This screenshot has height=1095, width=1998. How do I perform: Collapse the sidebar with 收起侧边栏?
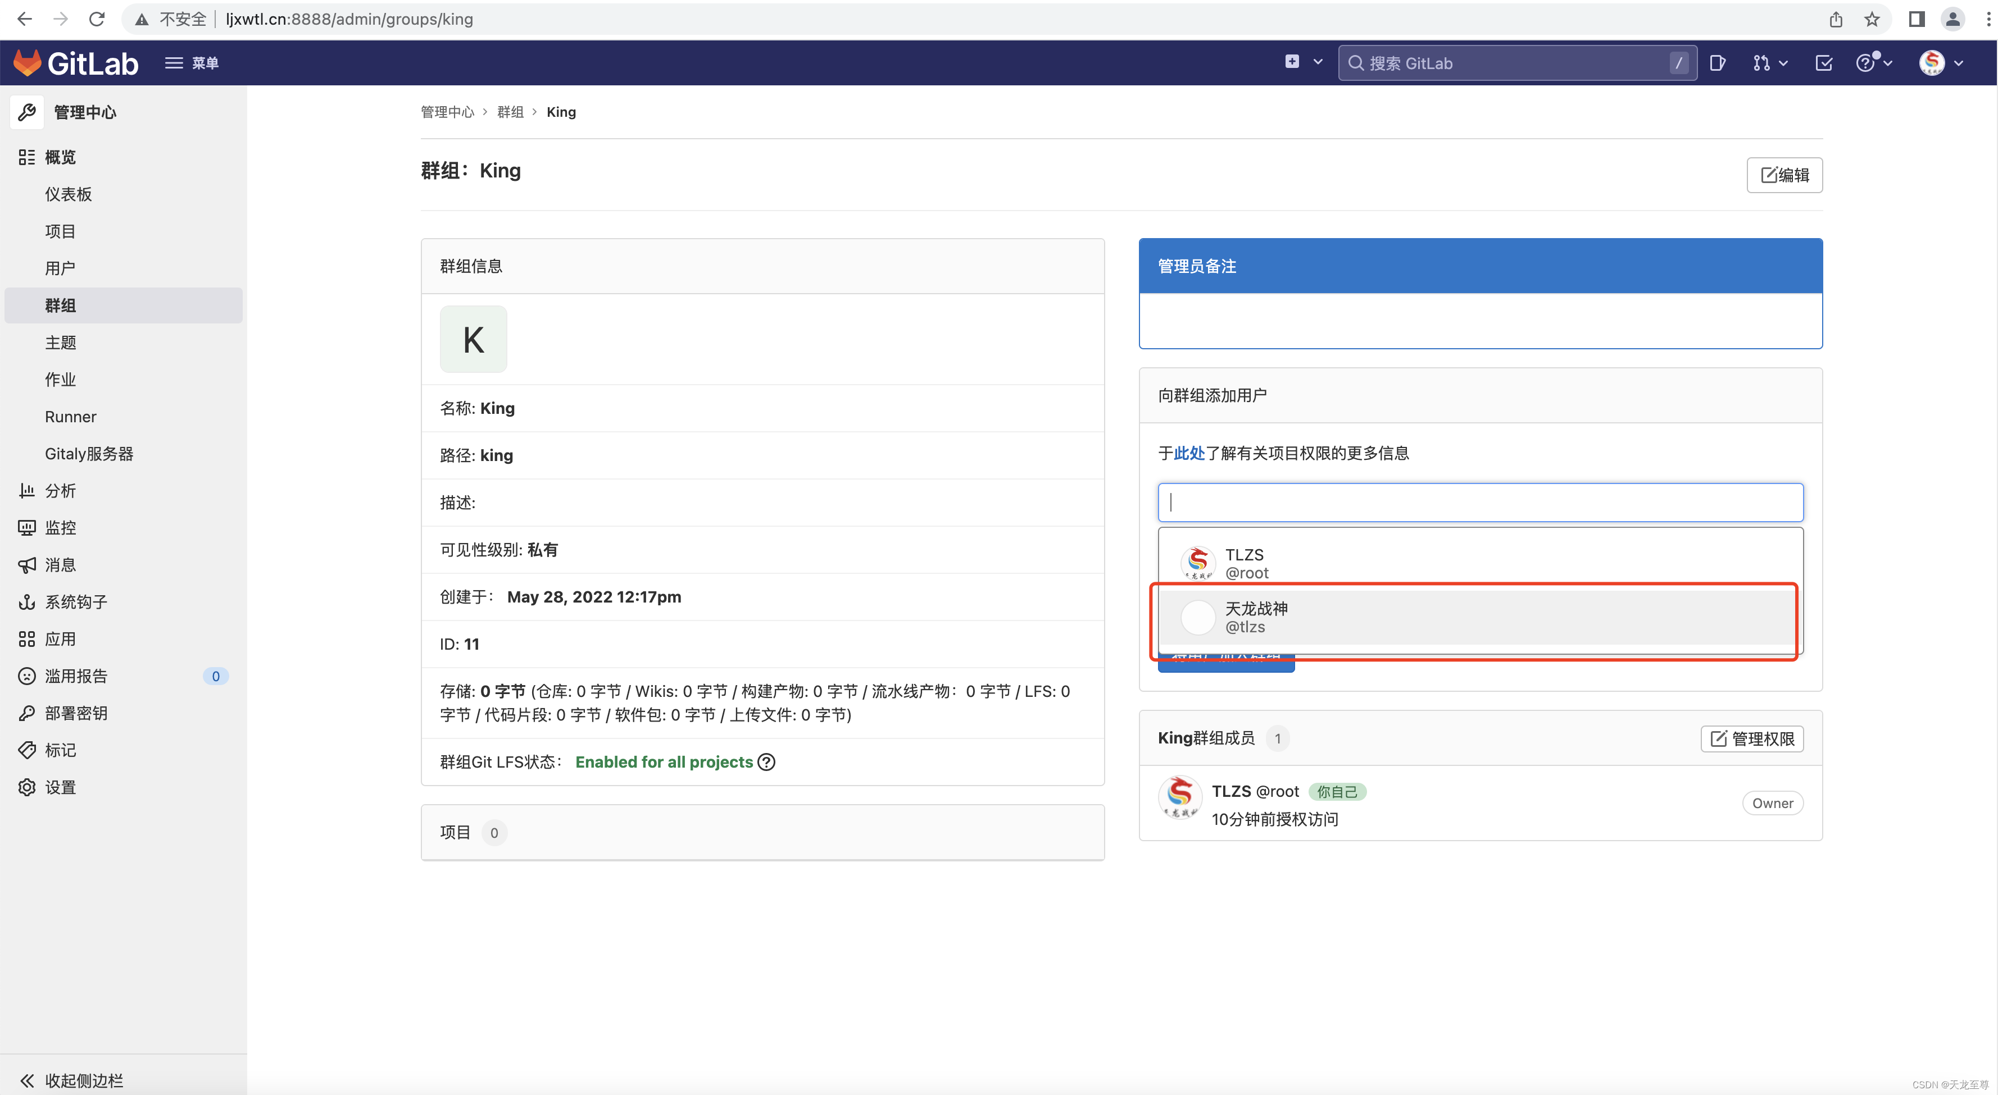[x=72, y=1080]
